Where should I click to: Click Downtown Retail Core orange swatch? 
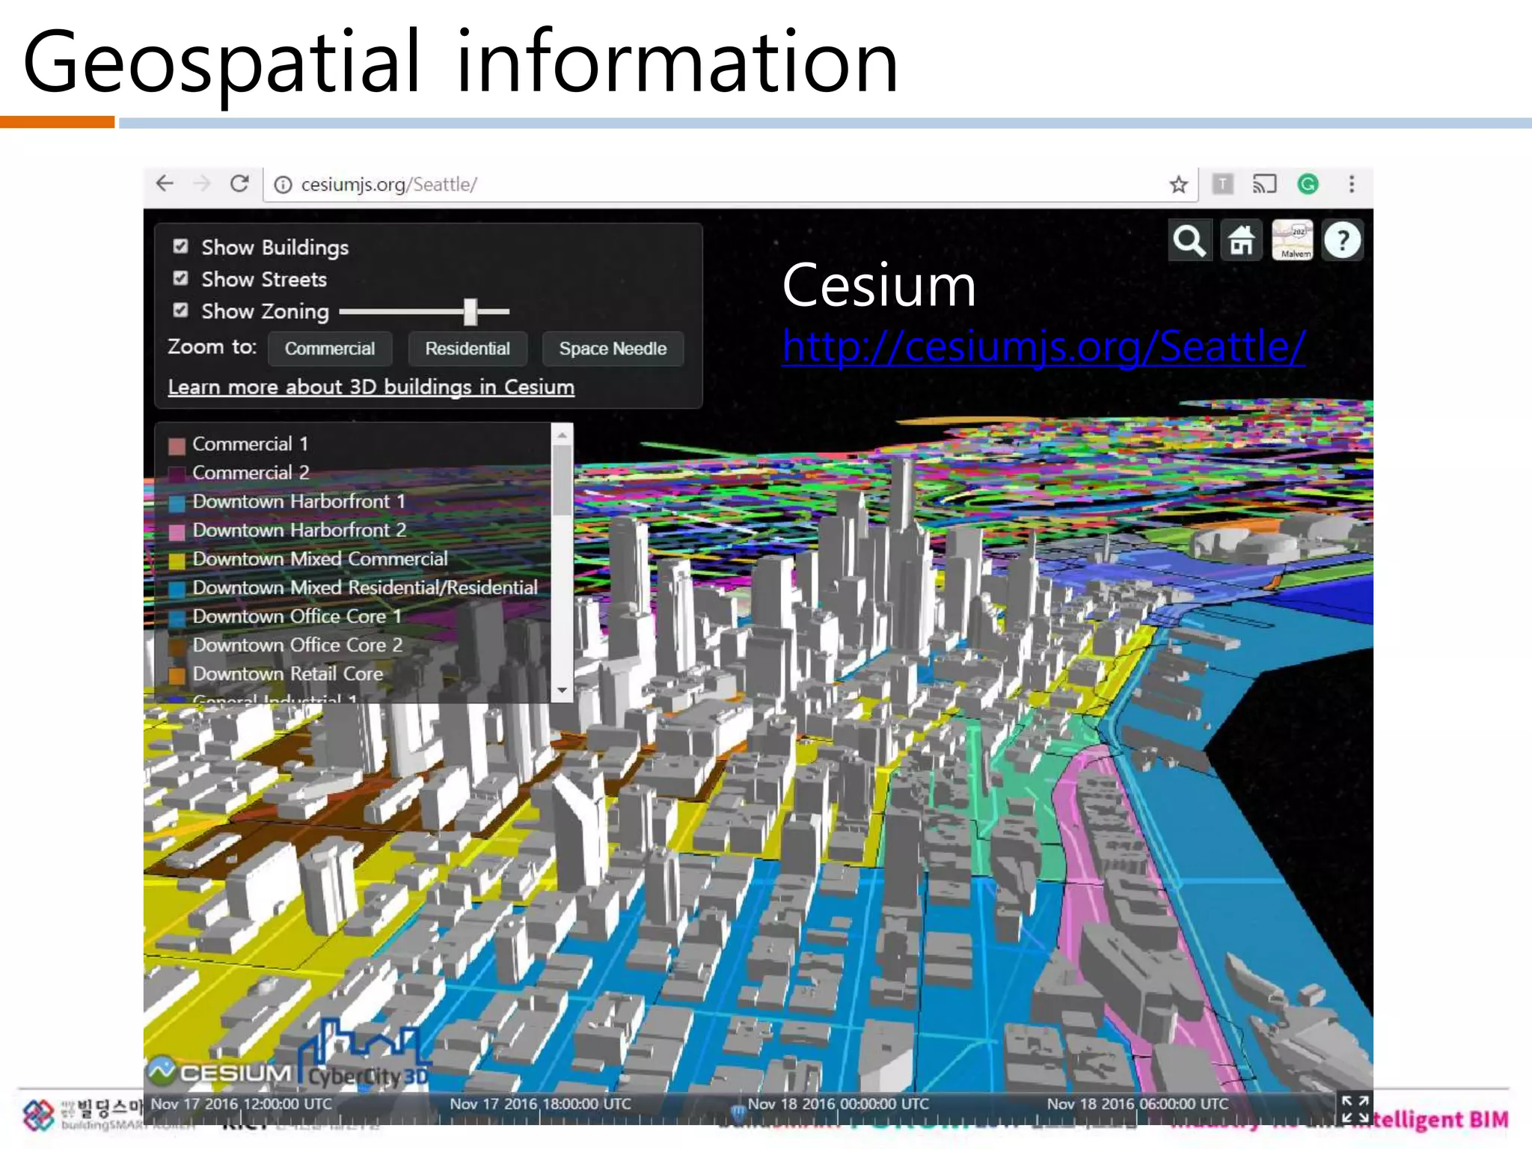tap(177, 675)
